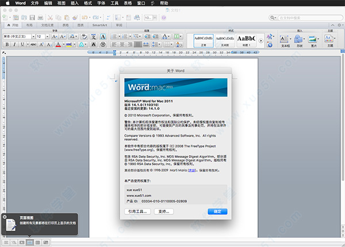
Task: Toggle Bold formatting
Action: click(7, 44)
